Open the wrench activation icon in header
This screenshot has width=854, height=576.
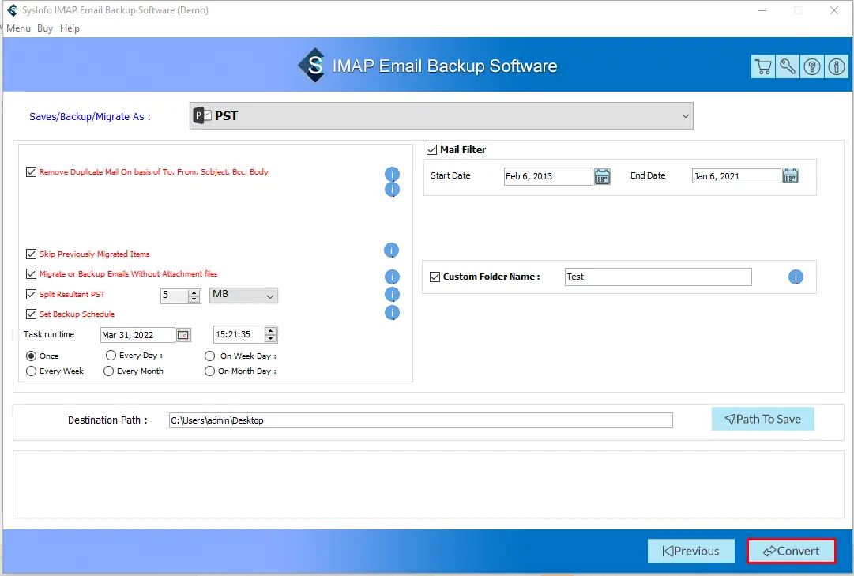point(788,67)
